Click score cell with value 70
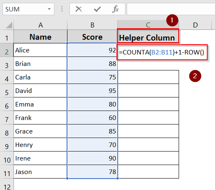The height and width of the screenshot is (190, 215). [x=92, y=145]
